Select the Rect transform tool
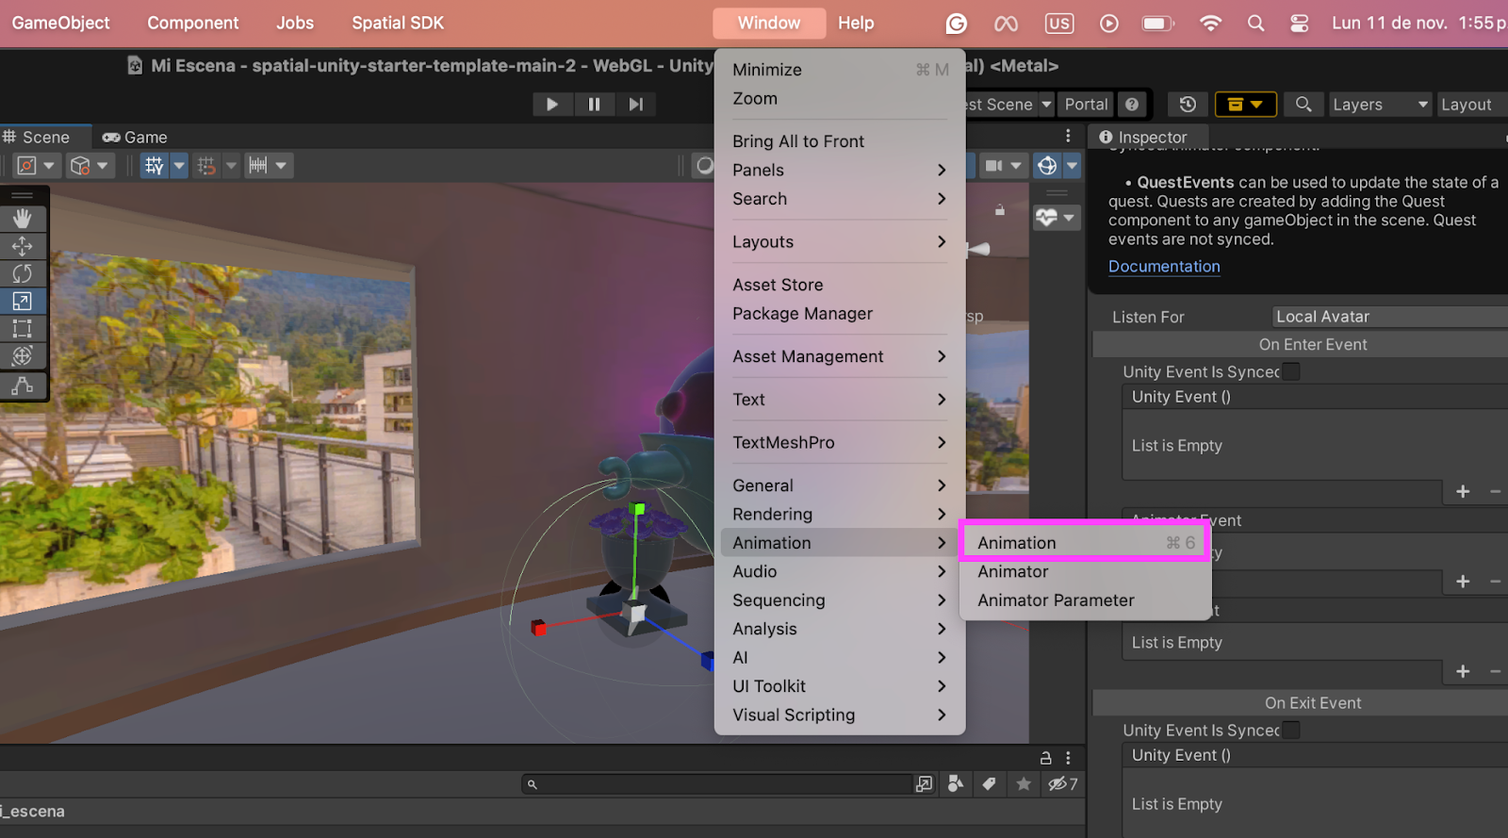This screenshot has width=1508, height=838. click(23, 328)
